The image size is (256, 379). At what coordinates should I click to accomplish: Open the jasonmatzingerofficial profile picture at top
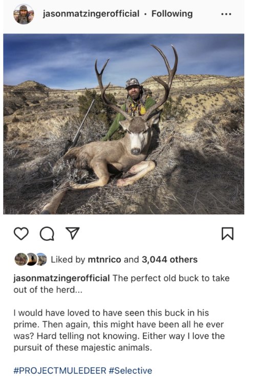tap(24, 14)
